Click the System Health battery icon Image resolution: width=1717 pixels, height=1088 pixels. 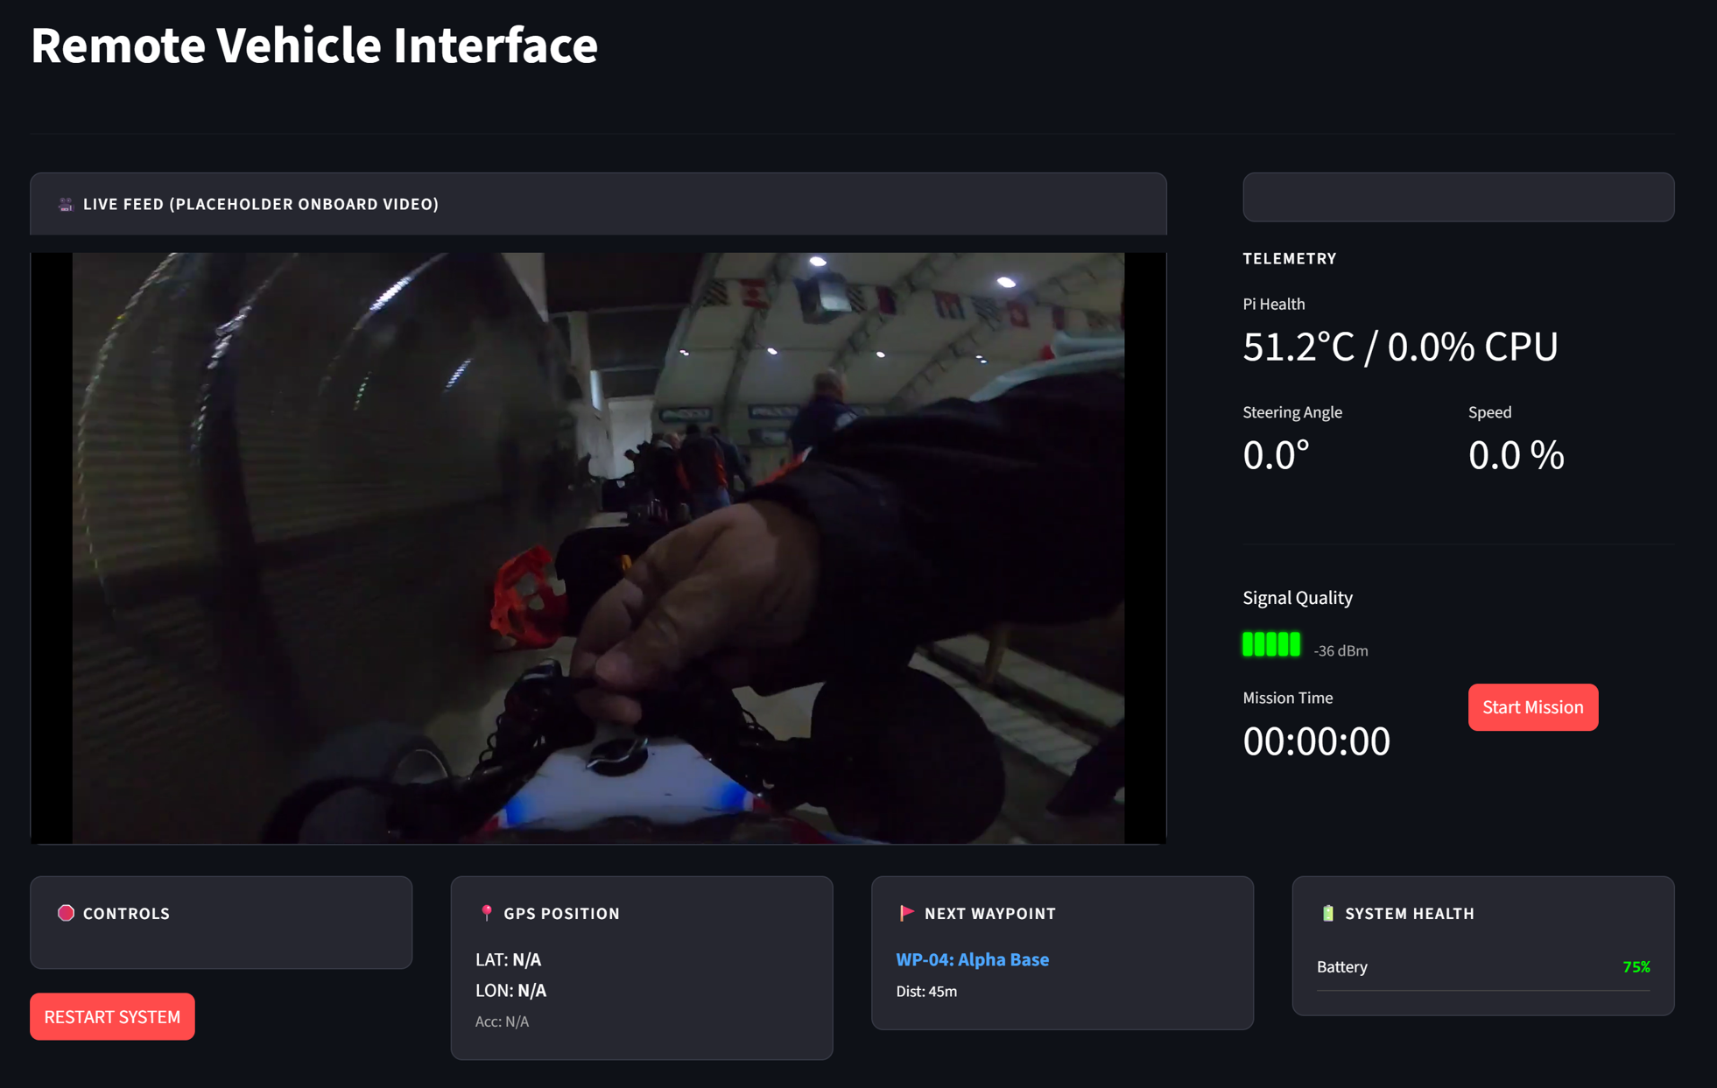pyautogui.click(x=1327, y=913)
